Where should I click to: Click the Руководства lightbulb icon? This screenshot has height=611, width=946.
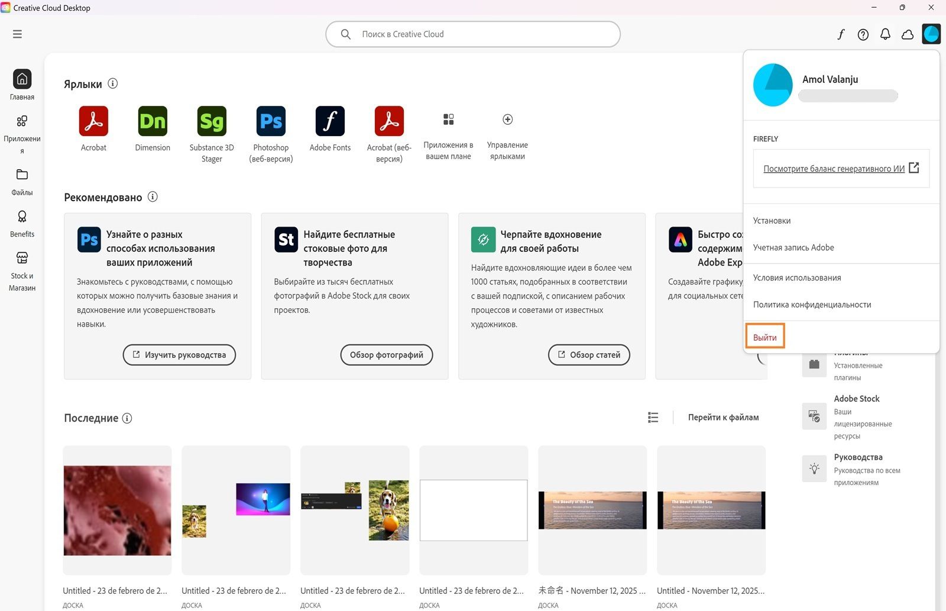(814, 468)
